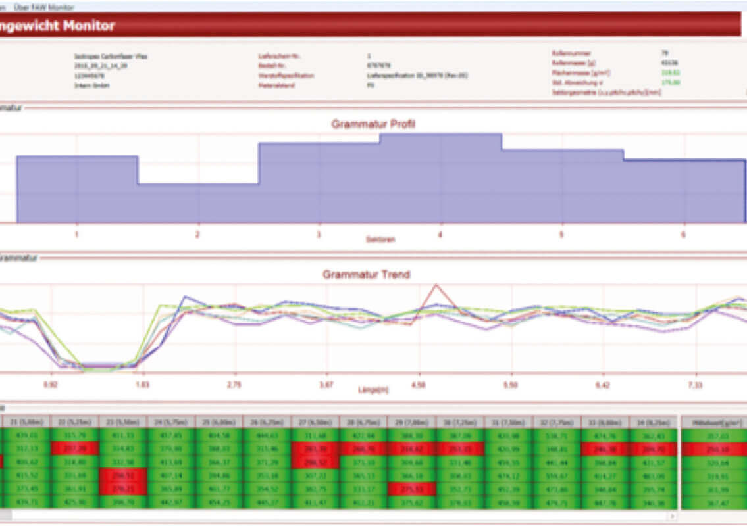Click the 'Grammatur Profil' chart title
The height and width of the screenshot is (526, 747).
point(373,124)
